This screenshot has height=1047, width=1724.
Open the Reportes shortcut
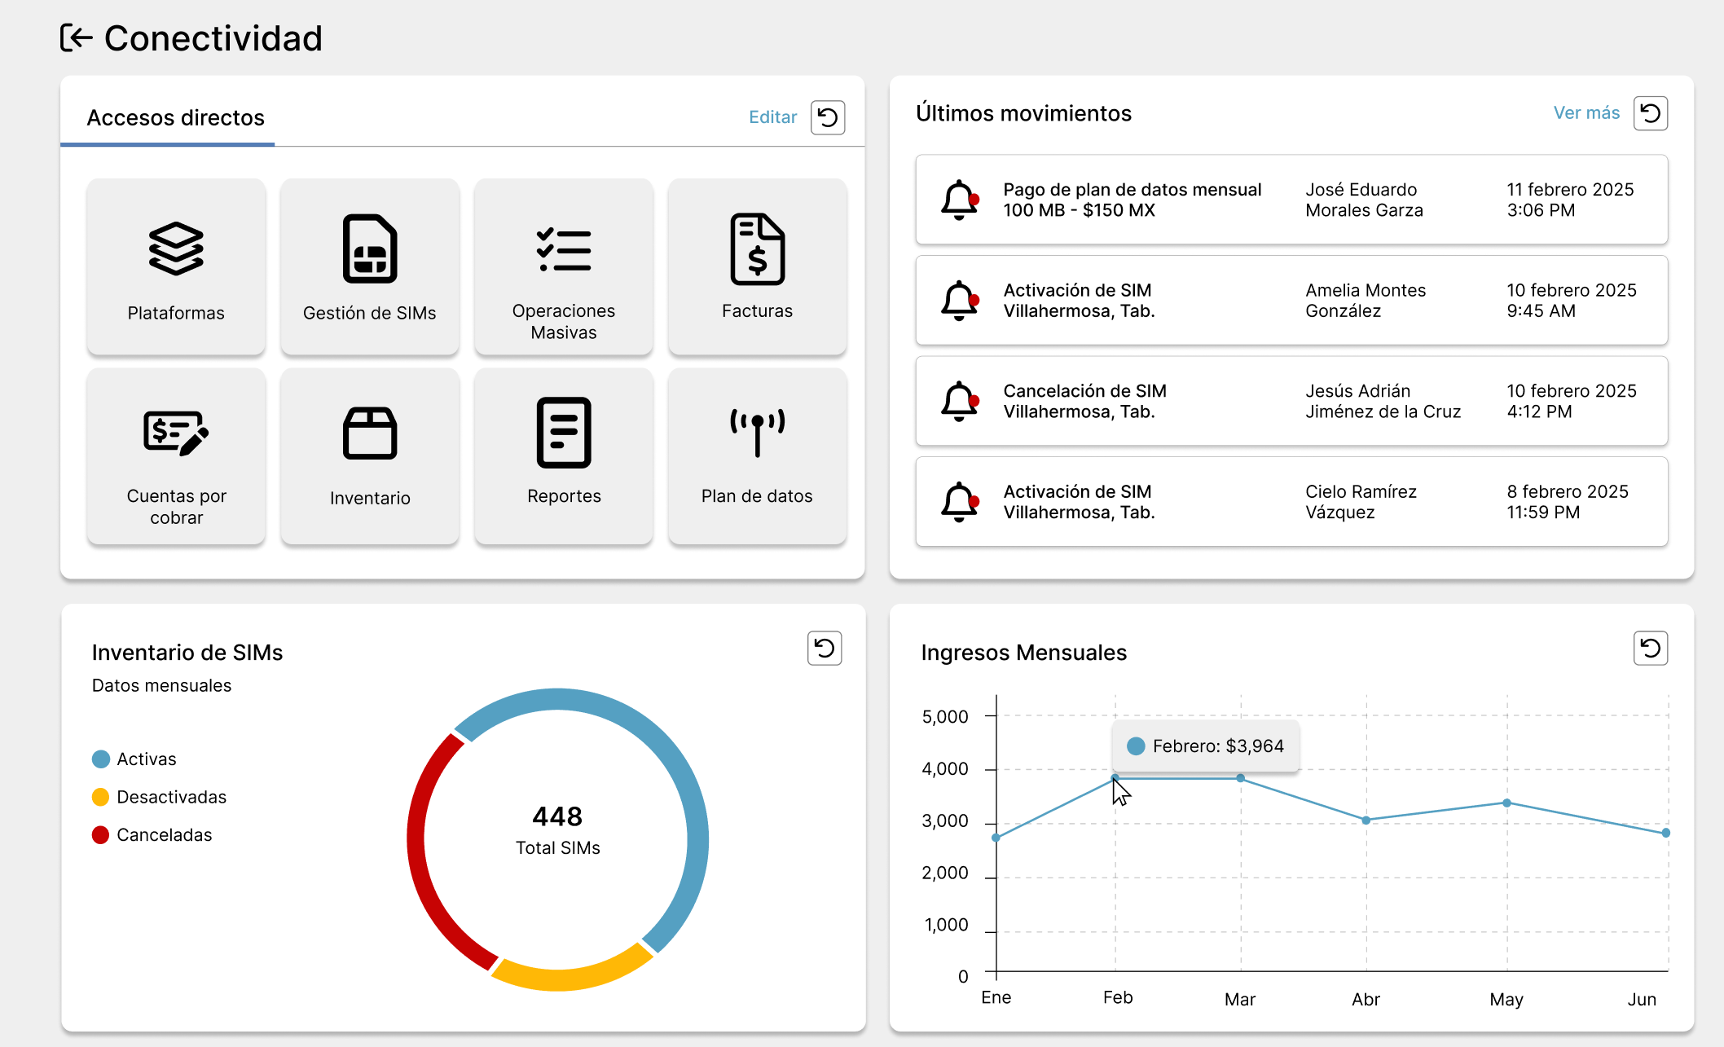click(x=563, y=456)
